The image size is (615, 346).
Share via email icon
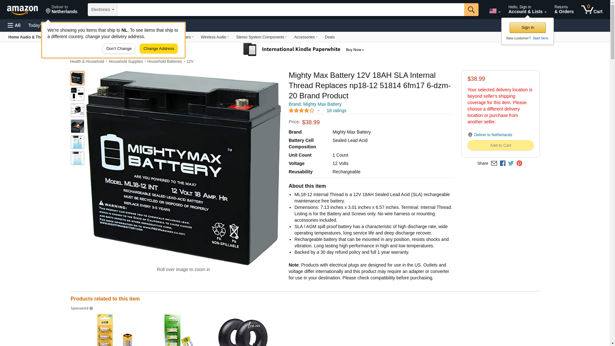coord(494,163)
